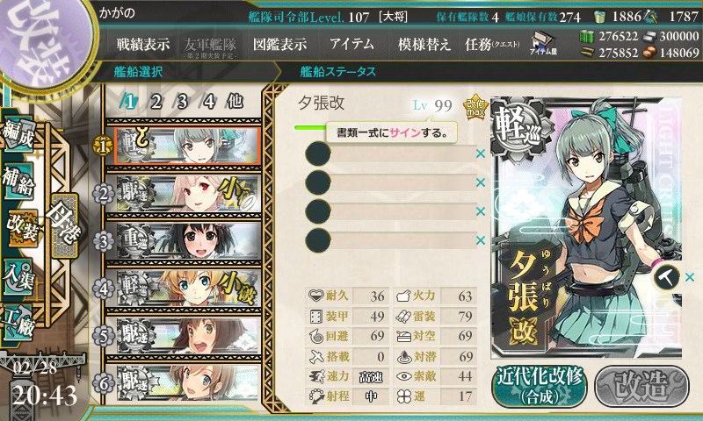Remove equipment from the first slot with its X

[481, 153]
